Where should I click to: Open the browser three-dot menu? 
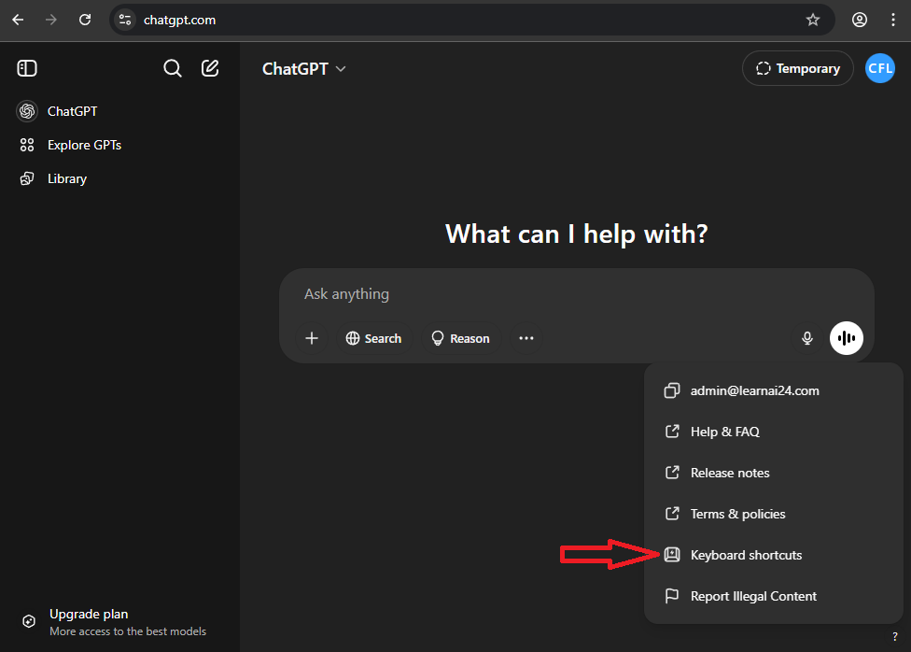tap(893, 20)
